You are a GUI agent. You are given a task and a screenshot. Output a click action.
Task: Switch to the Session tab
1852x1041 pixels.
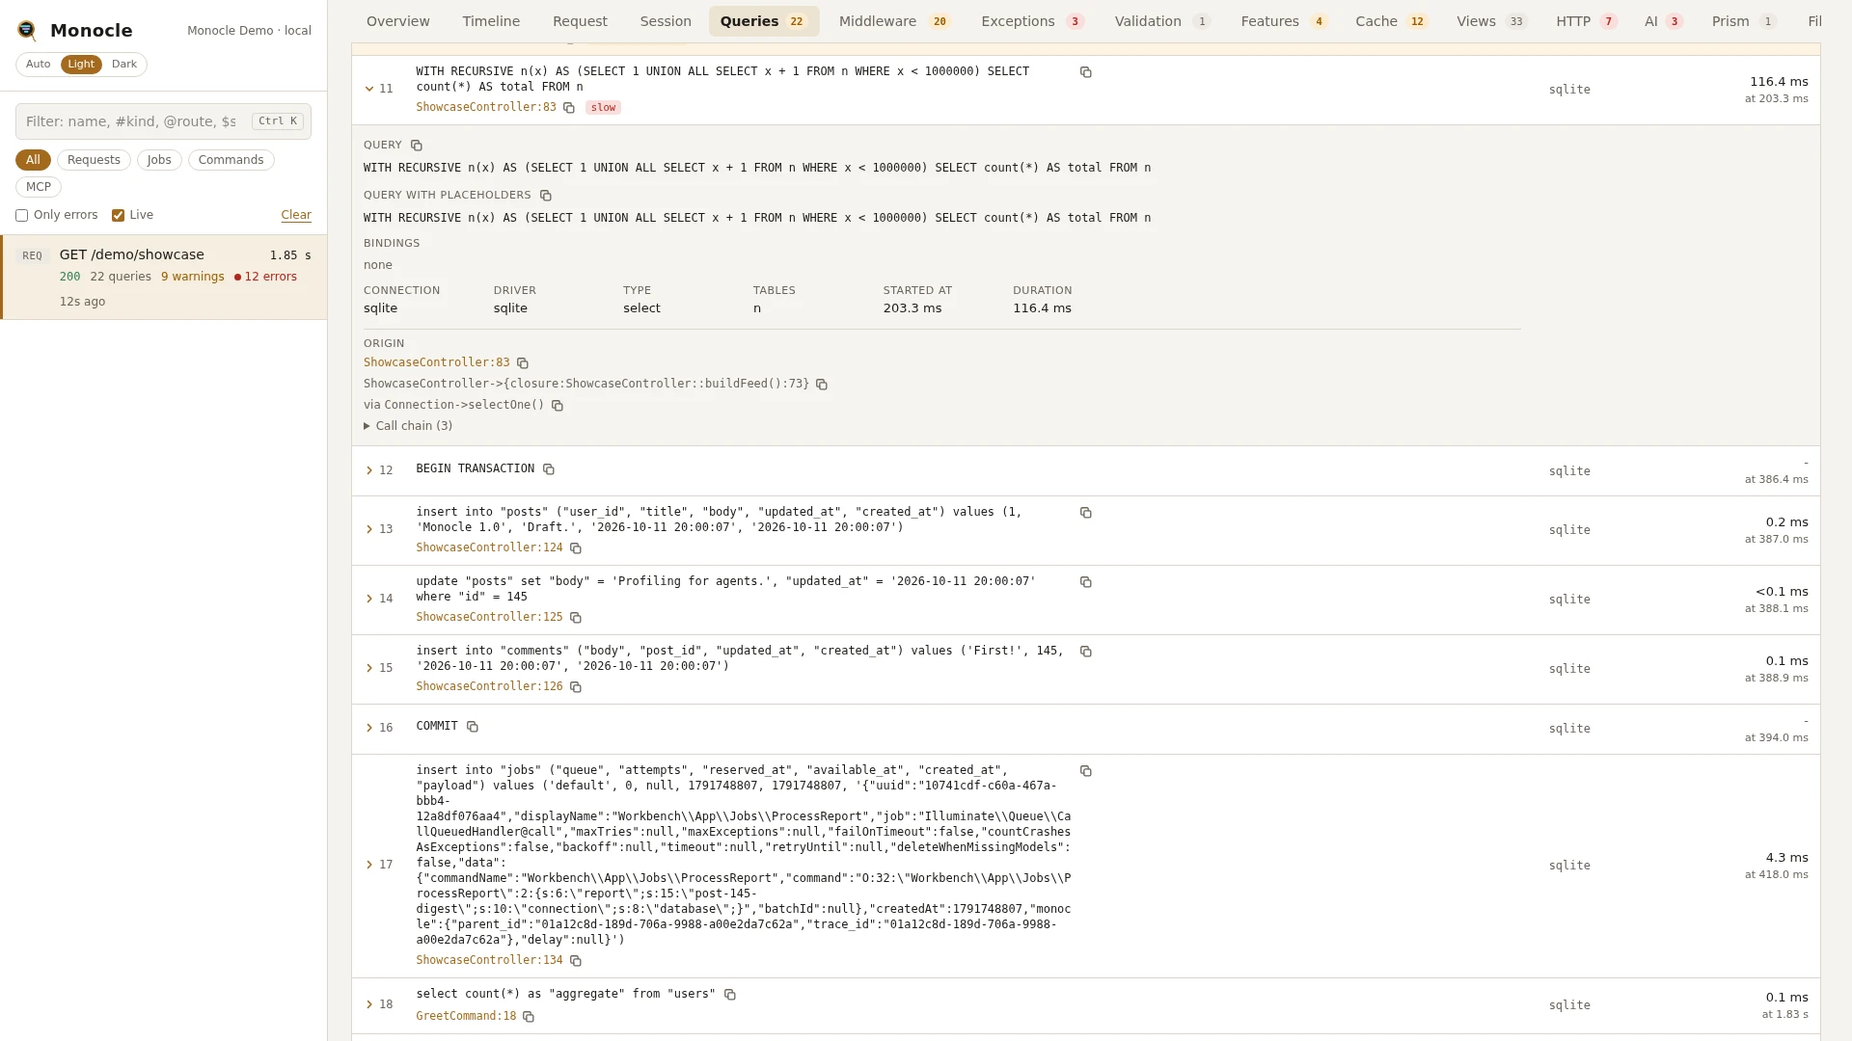pyautogui.click(x=666, y=21)
